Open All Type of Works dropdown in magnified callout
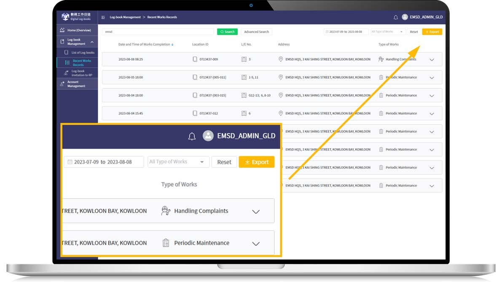Image resolution: width=502 pixels, height=282 pixels. click(x=178, y=162)
